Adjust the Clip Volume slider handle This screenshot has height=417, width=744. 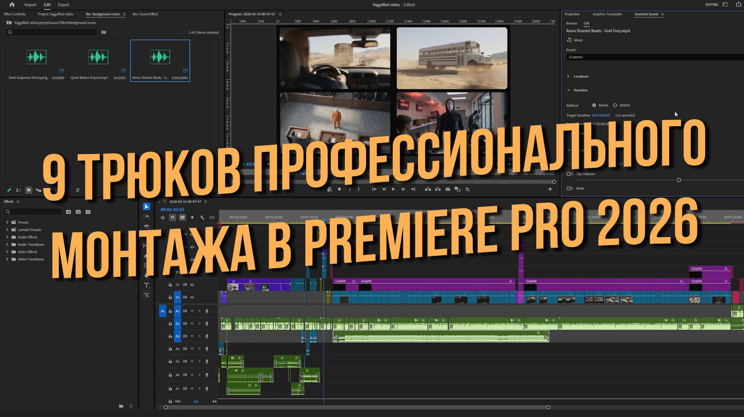pyautogui.click(x=679, y=180)
